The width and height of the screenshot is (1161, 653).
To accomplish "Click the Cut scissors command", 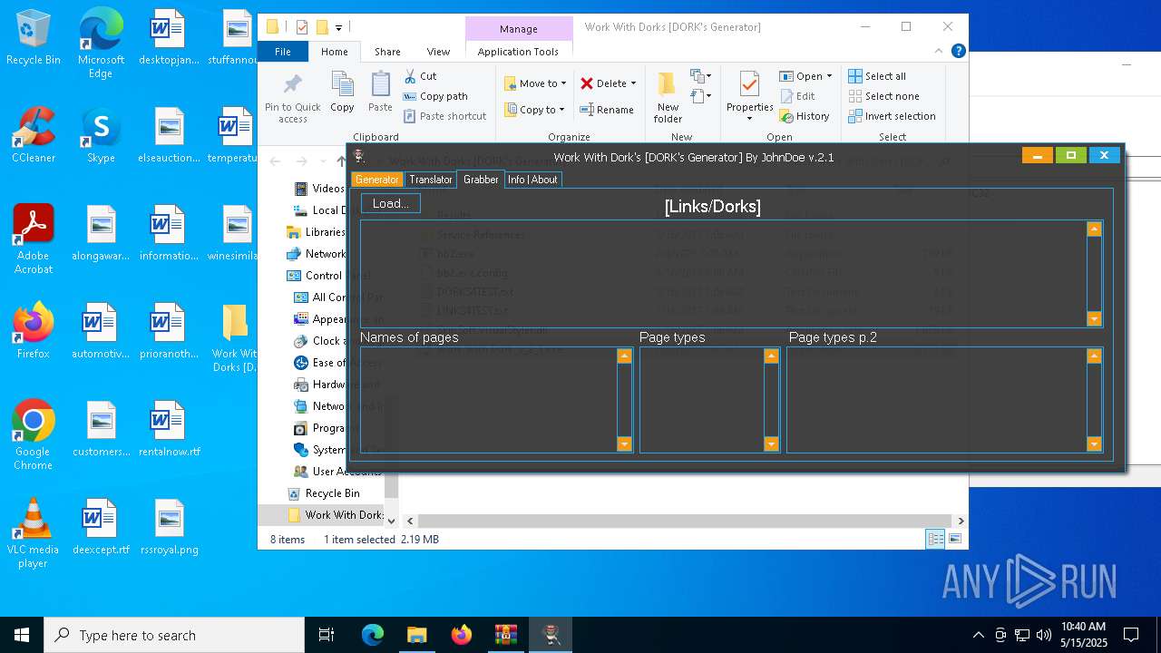I will [x=420, y=76].
